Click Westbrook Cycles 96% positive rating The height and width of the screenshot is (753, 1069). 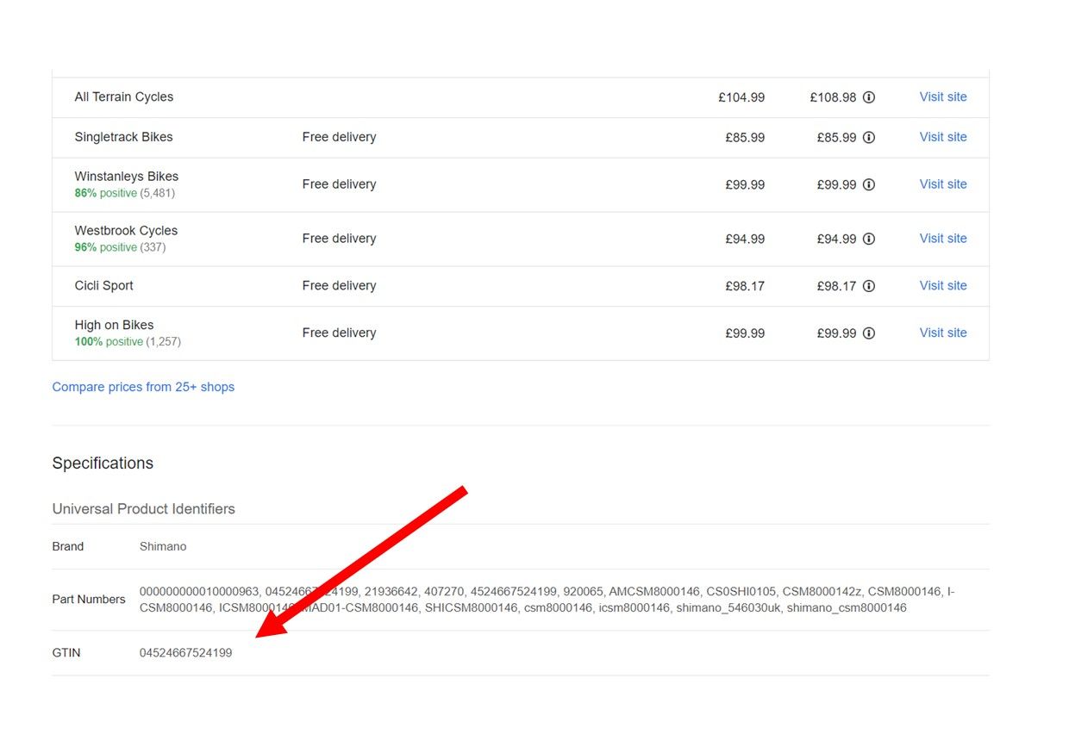[120, 248]
